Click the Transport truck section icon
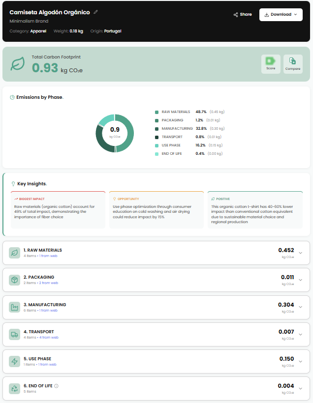This screenshot has width=313, height=403. 14,334
